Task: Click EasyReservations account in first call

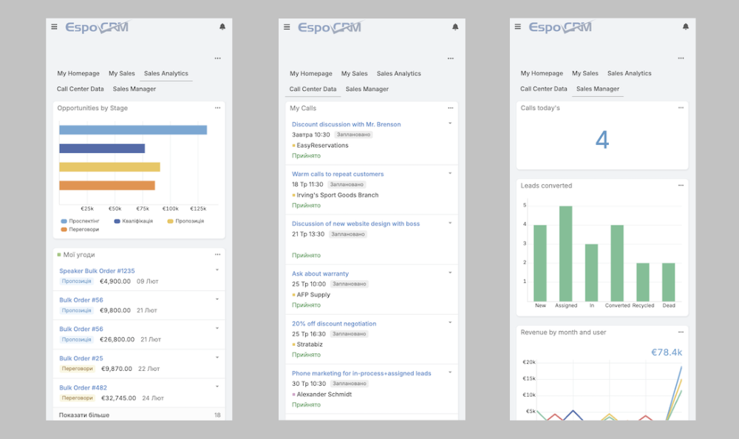Action: pos(322,146)
